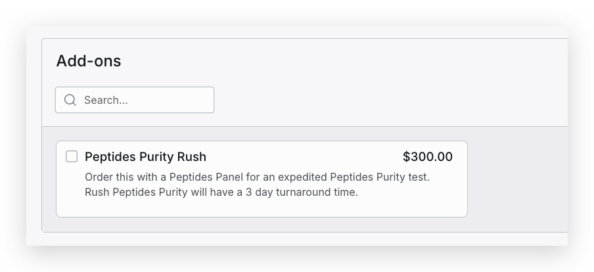
Task: Check the Peptides Purity Rush checkbox
Action: pyautogui.click(x=72, y=156)
